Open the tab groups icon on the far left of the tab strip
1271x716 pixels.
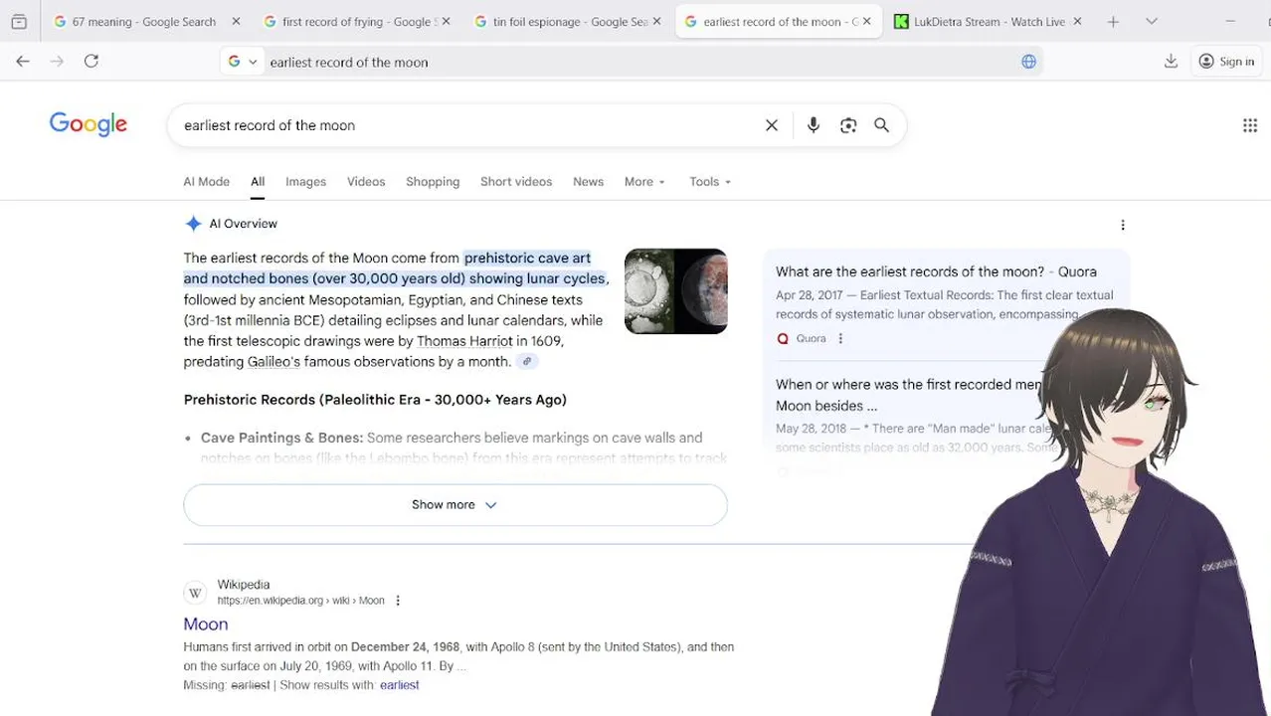[19, 21]
